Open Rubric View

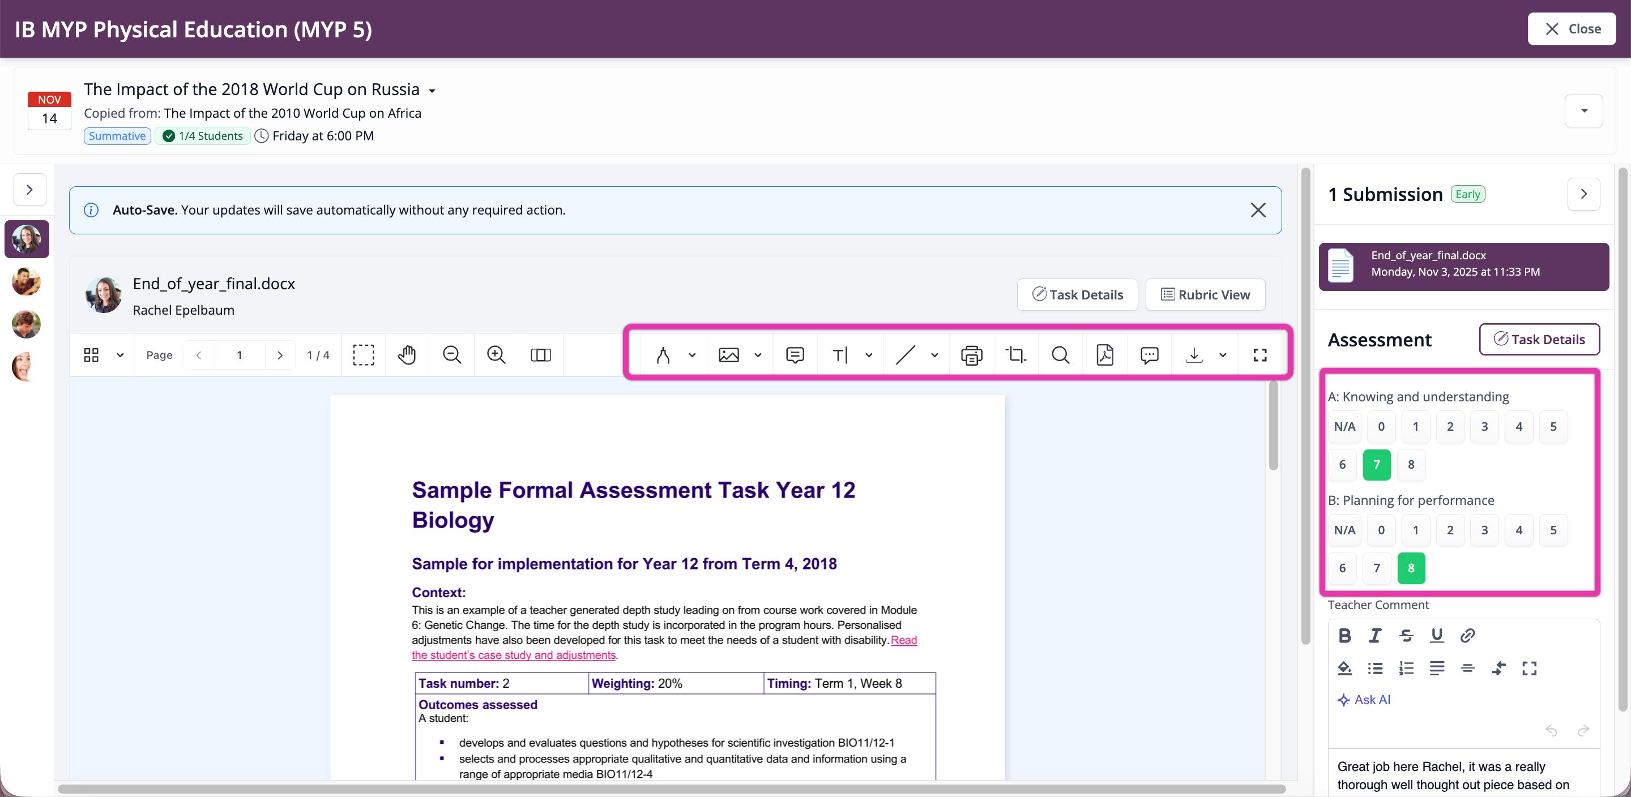(1205, 294)
